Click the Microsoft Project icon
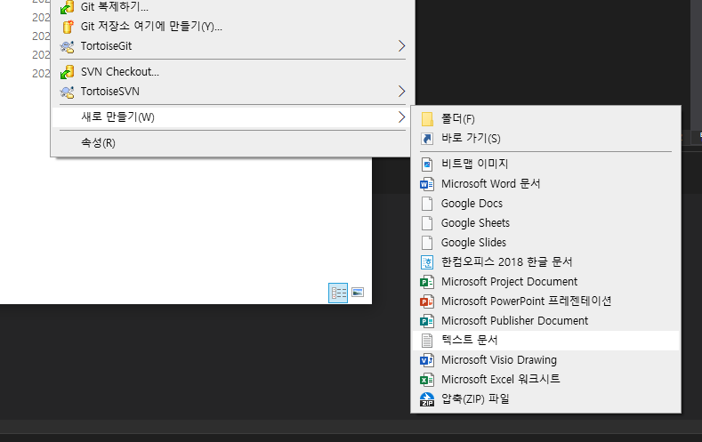The image size is (702, 442). (427, 282)
